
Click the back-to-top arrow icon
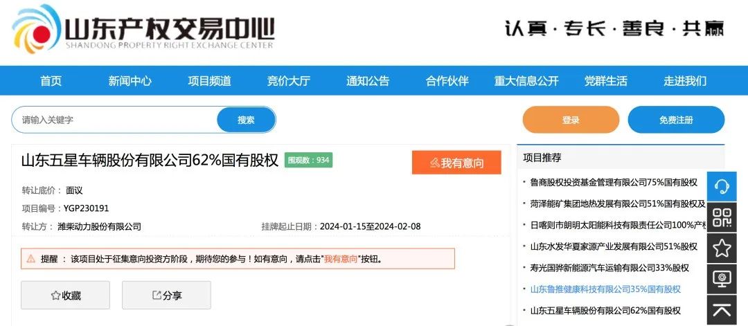click(x=722, y=310)
